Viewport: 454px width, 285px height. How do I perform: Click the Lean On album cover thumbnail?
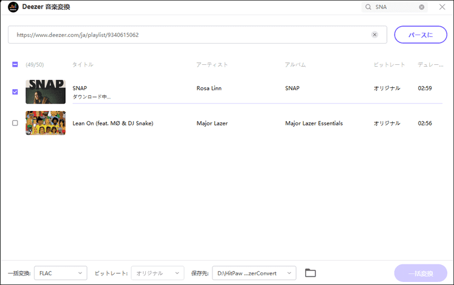click(45, 123)
